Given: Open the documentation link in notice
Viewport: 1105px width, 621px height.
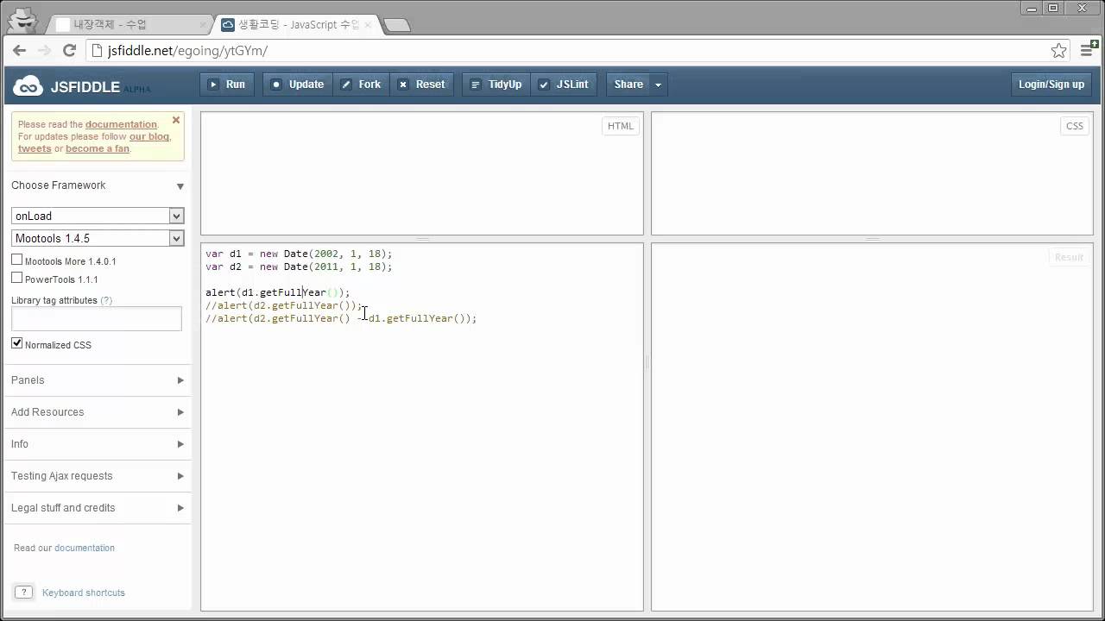Looking at the screenshot, I should [x=121, y=124].
